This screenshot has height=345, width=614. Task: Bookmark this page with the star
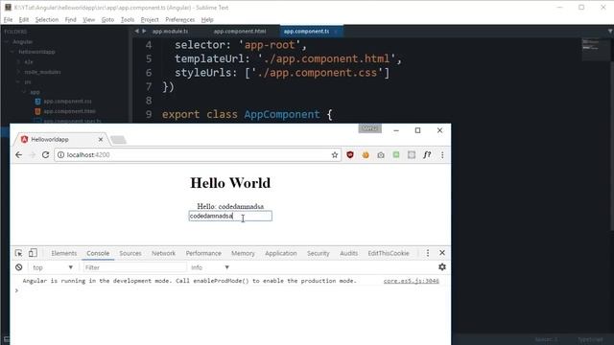335,155
